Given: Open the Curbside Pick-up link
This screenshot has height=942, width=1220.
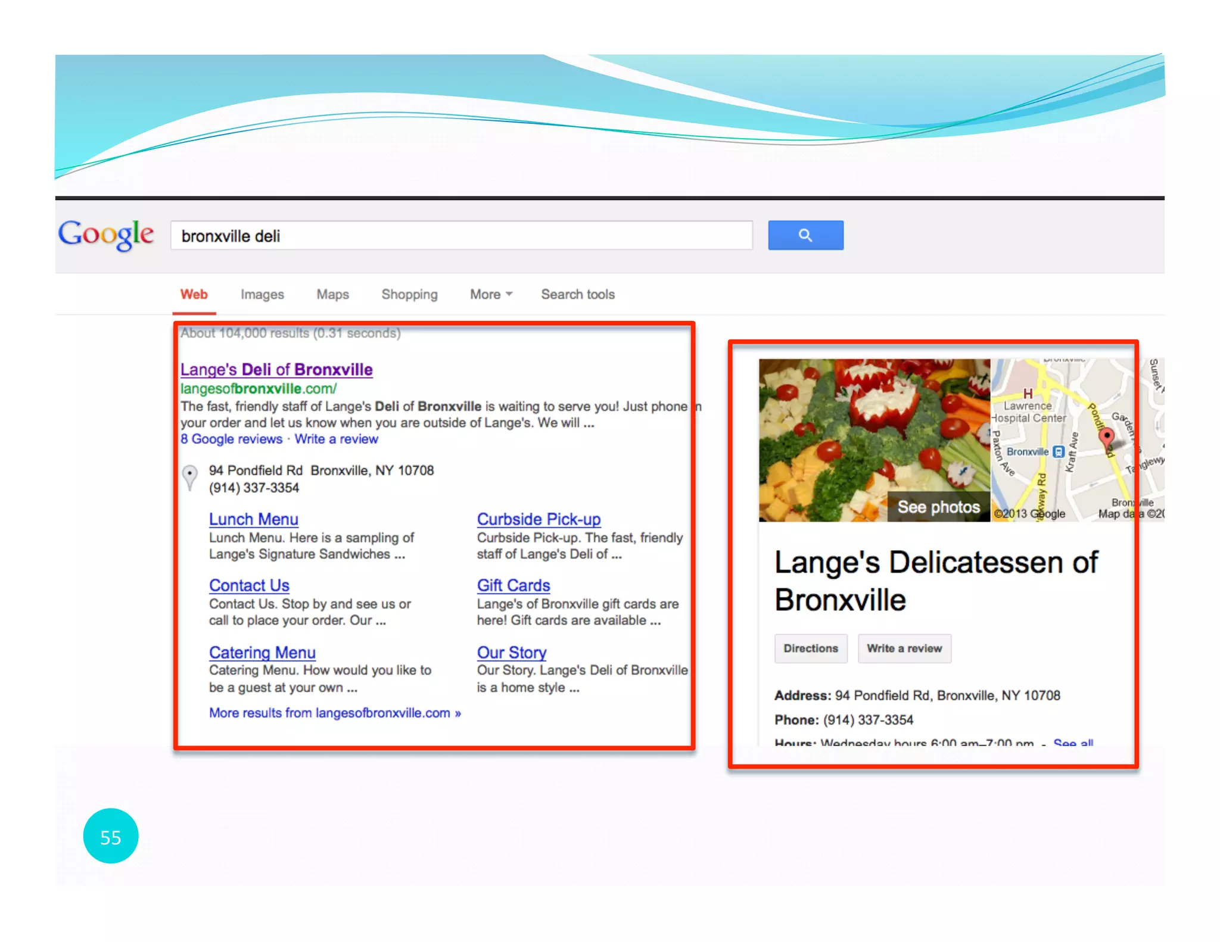Looking at the screenshot, I should [x=539, y=519].
